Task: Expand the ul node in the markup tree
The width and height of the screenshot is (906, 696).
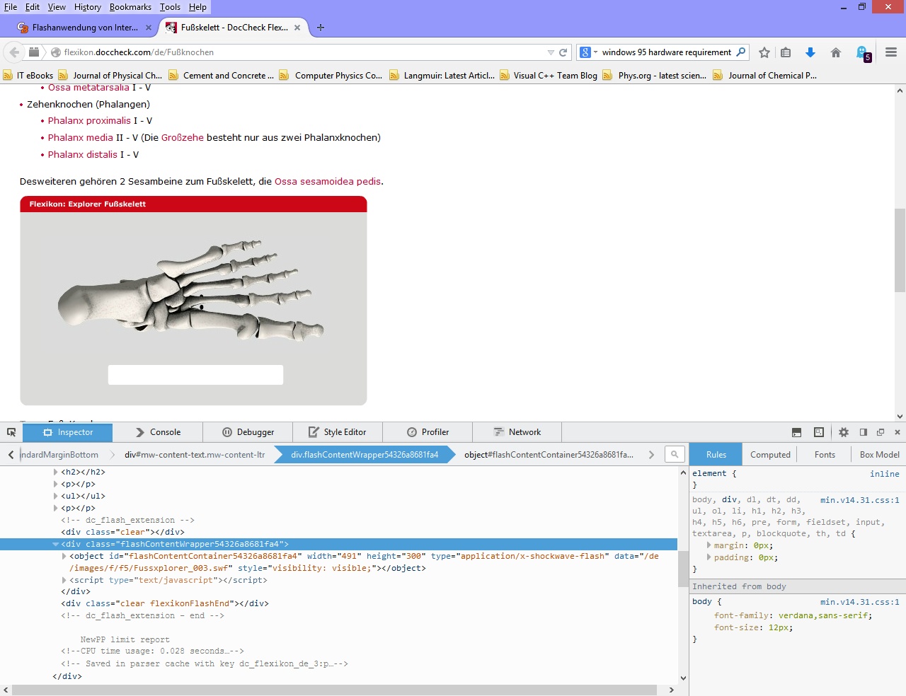Action: pyautogui.click(x=55, y=497)
